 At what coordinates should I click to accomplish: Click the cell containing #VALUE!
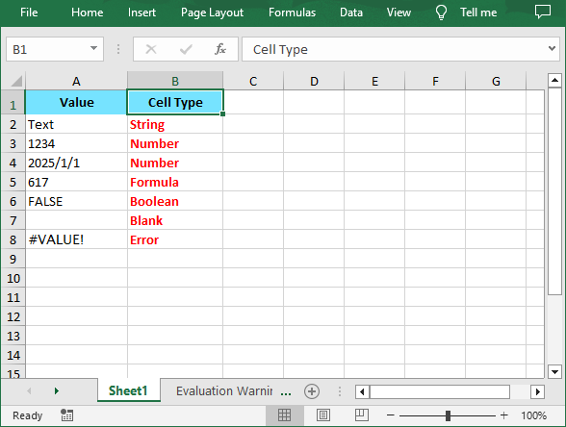click(76, 239)
